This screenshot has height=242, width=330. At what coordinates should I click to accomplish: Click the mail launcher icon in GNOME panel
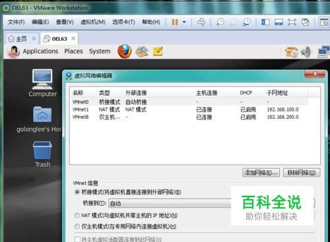click(142, 51)
